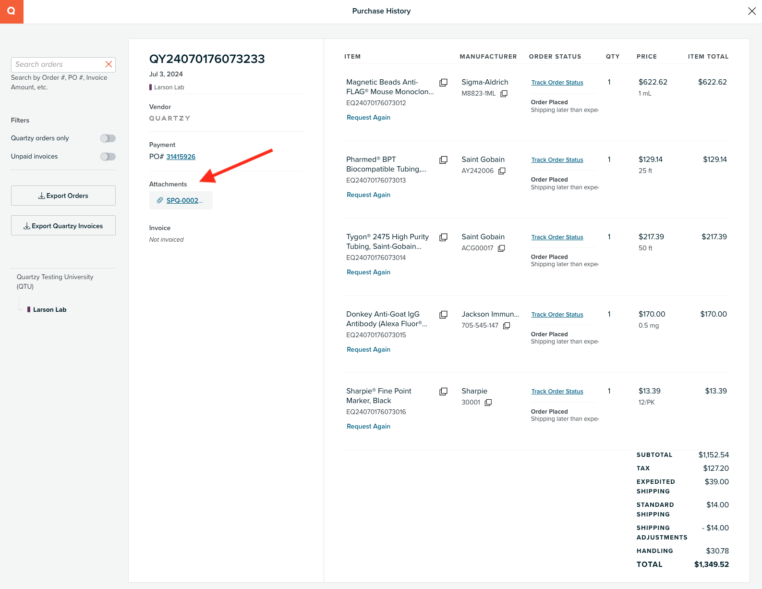Click request ID EQ24070176073015

[x=376, y=335]
